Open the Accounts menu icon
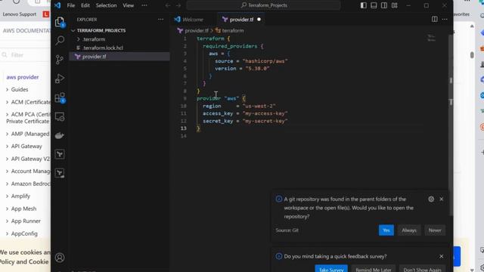This screenshot has height=272, width=484. [x=60, y=258]
